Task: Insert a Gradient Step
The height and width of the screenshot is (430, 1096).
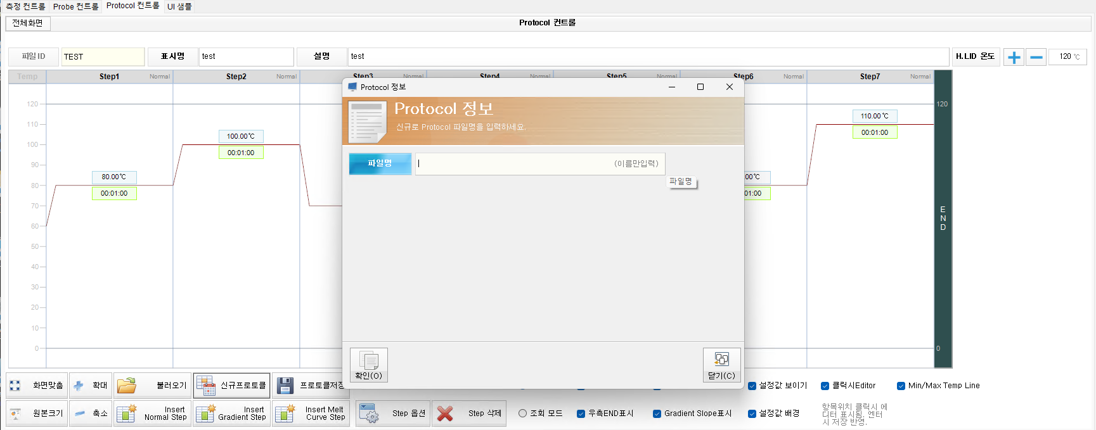Action: (232, 414)
